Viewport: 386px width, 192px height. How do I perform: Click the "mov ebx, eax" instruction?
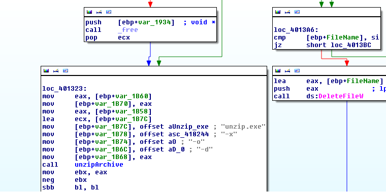point(75,172)
